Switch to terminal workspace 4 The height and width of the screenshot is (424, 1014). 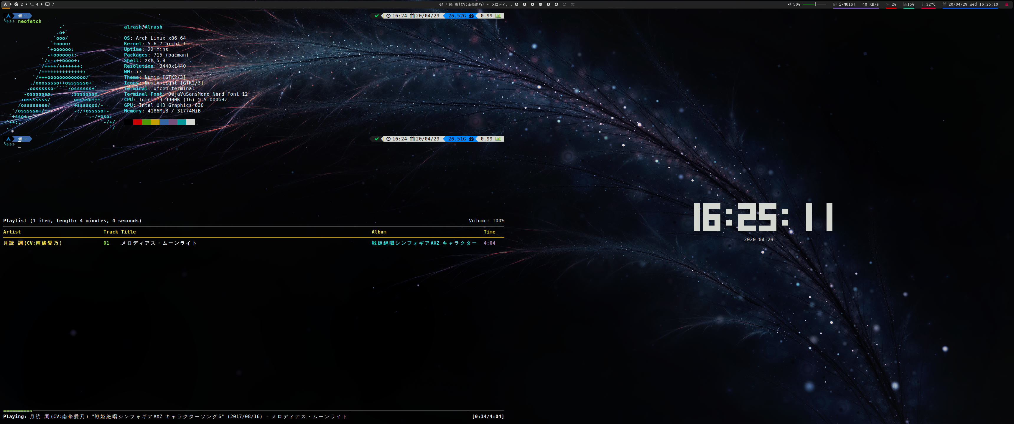click(x=34, y=4)
